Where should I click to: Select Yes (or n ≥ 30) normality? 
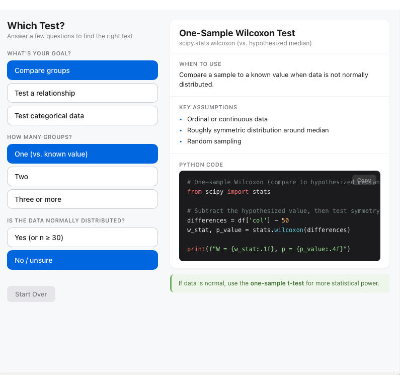tap(83, 238)
